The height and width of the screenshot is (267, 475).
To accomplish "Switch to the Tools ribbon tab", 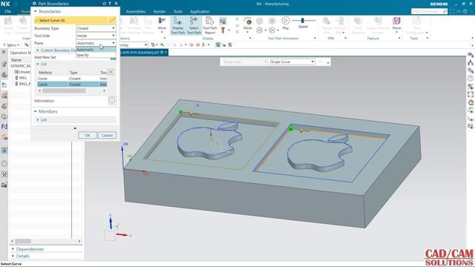I will [178, 12].
